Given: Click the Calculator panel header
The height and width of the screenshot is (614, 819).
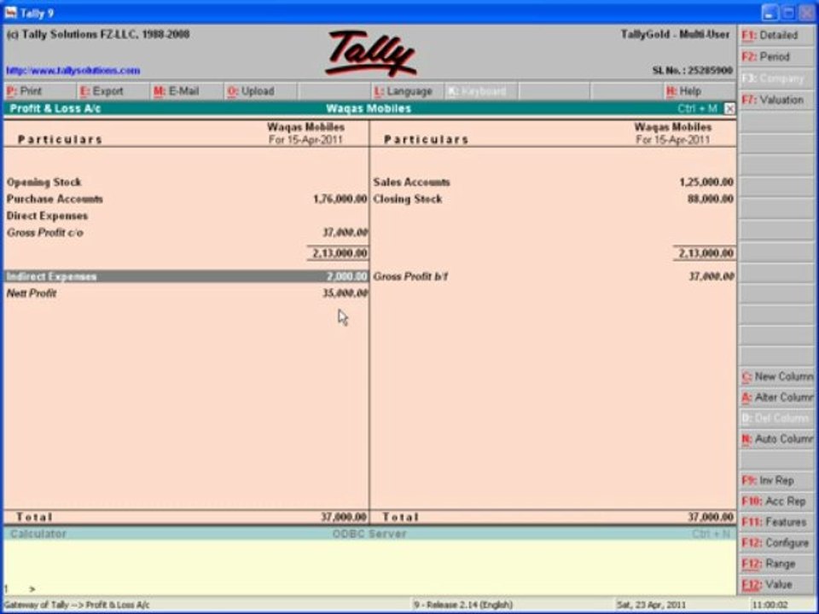Looking at the screenshot, I should [x=38, y=534].
